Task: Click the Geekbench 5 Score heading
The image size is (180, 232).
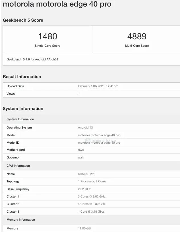Action: 23,20
